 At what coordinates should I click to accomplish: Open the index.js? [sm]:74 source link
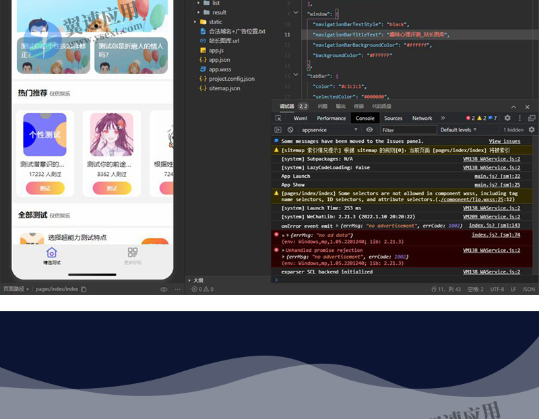[495, 234]
